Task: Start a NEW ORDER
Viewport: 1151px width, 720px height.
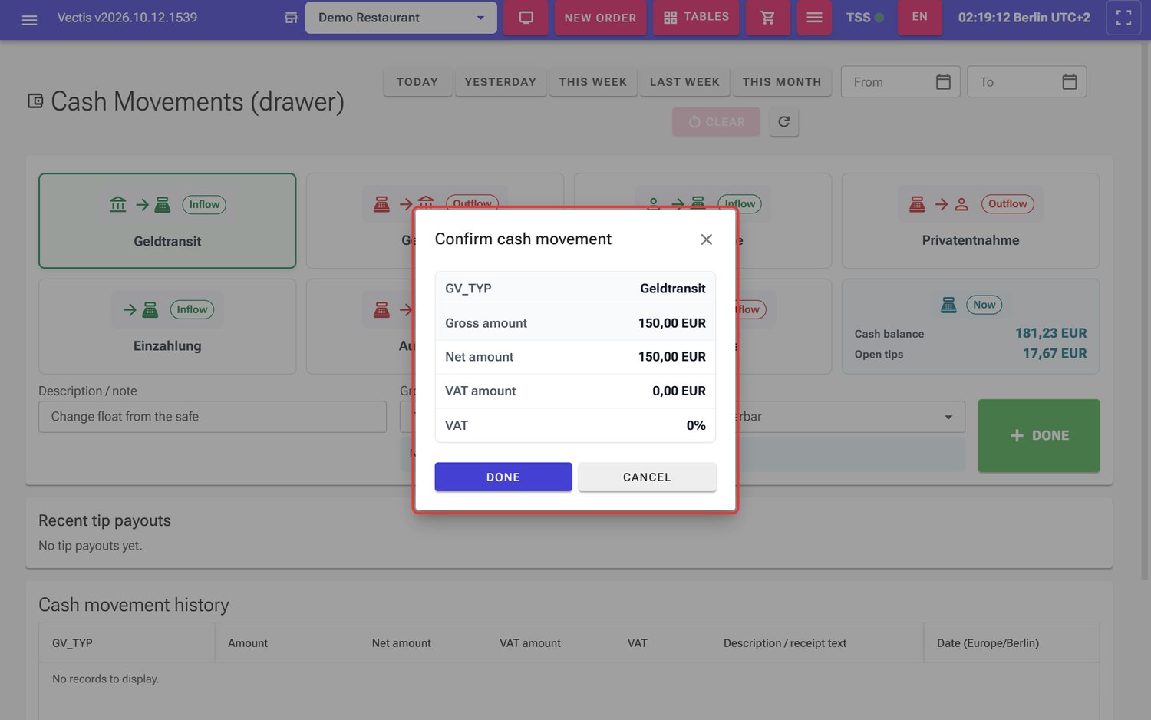Action: pos(600,18)
